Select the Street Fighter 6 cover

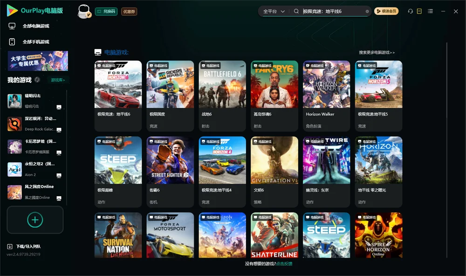170,160
